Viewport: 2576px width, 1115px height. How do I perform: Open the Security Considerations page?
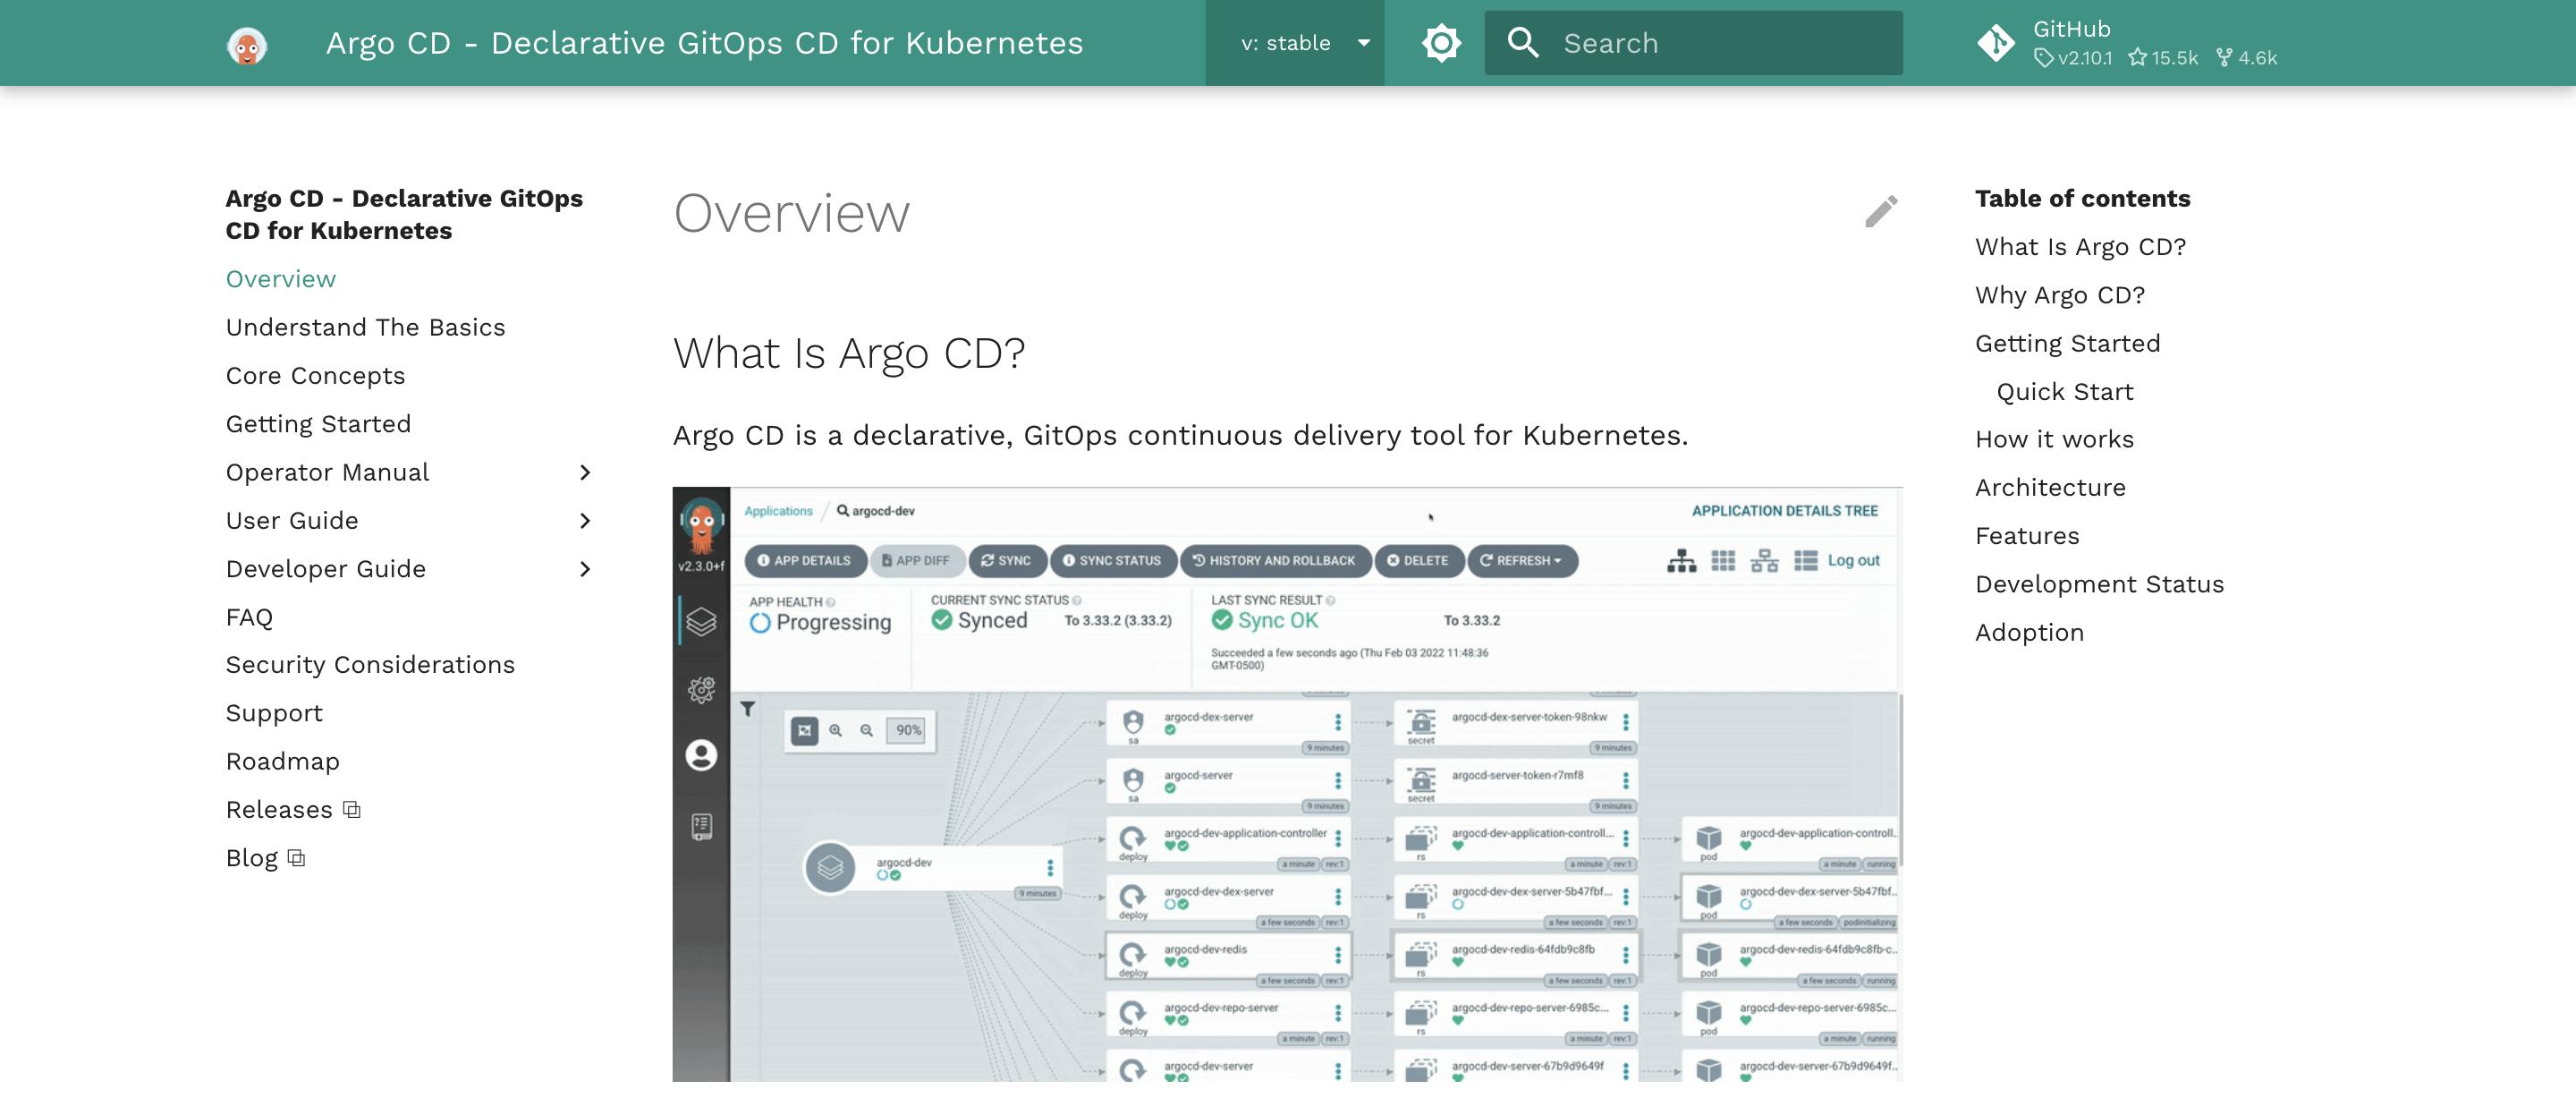tap(370, 665)
